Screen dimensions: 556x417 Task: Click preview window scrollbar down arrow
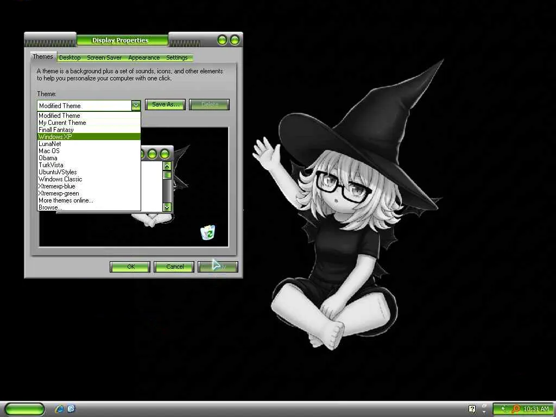coord(167,207)
